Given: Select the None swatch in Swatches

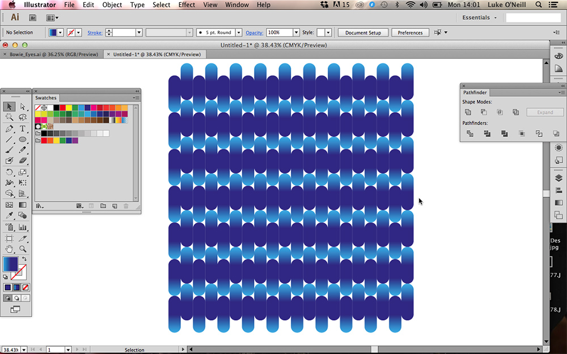Looking at the screenshot, I should click(x=37, y=108).
